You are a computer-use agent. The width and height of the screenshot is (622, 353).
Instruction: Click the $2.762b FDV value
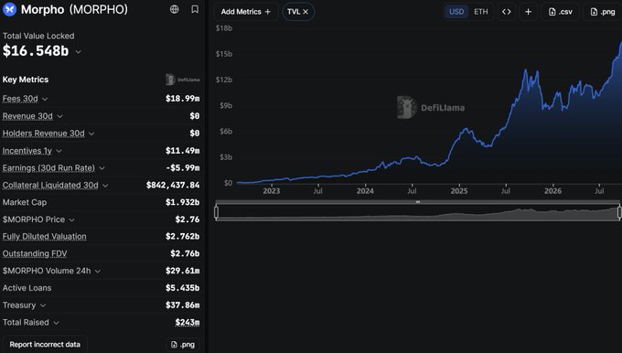tap(182, 236)
